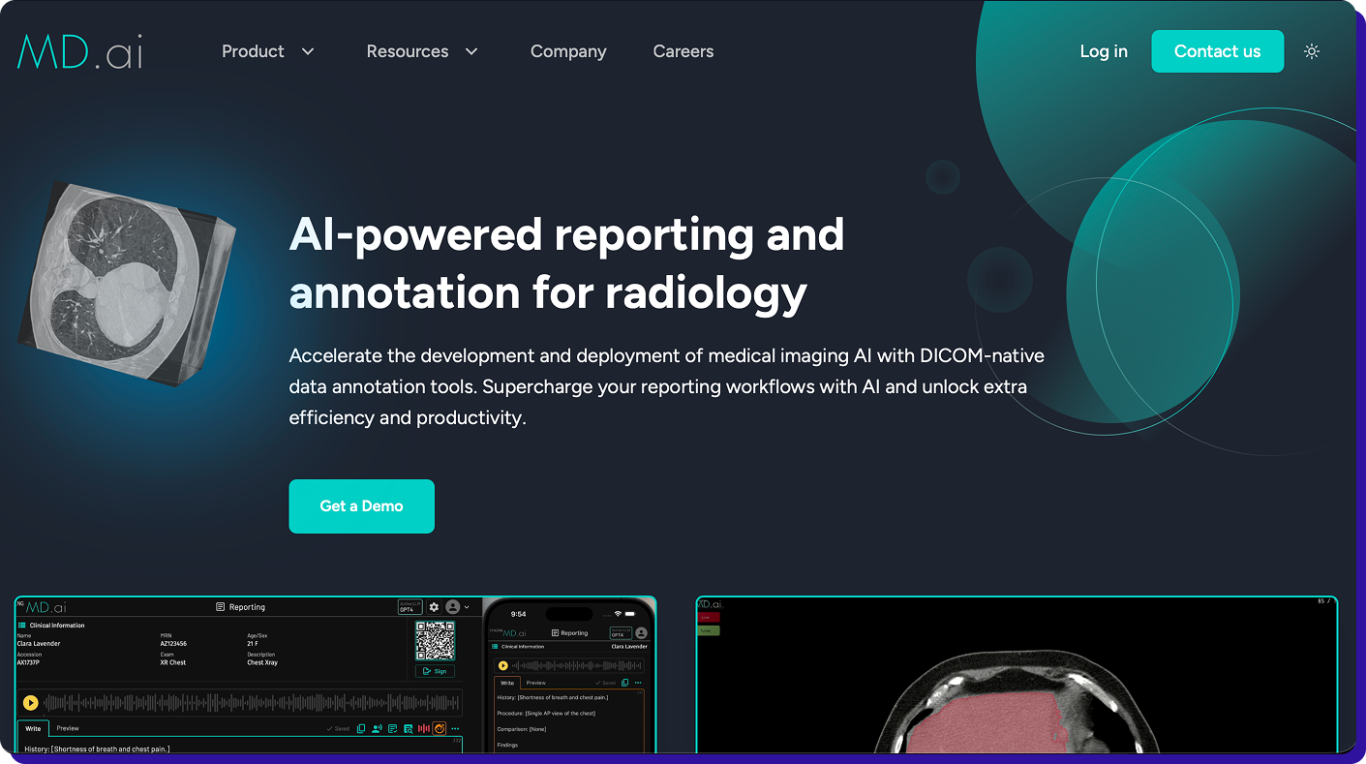Click the Sign button below the QR code
This screenshot has height=764, width=1366.
[435, 671]
